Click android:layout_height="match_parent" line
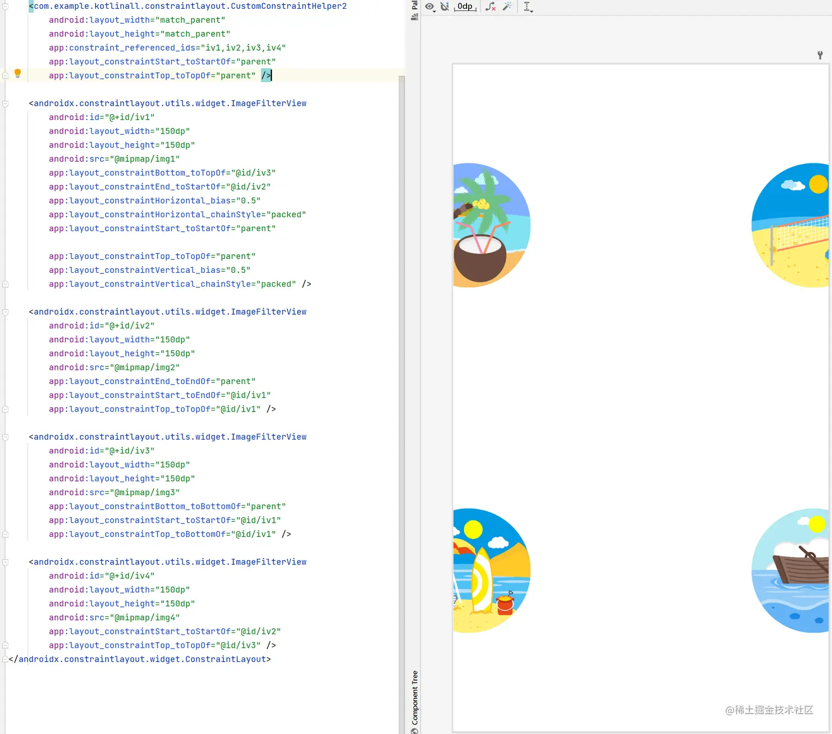The width and height of the screenshot is (832, 734). point(140,34)
